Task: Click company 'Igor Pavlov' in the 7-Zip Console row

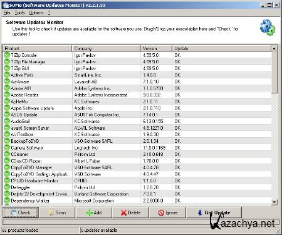Action: point(85,55)
